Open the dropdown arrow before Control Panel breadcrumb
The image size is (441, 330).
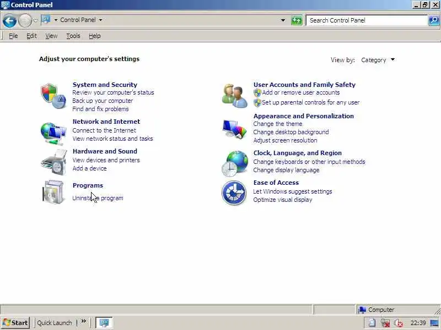[x=56, y=20]
